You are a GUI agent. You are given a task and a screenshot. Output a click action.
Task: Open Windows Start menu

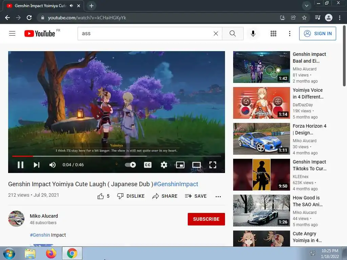click(9, 253)
